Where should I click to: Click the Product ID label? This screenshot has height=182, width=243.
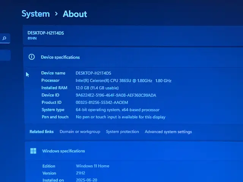(x=52, y=102)
